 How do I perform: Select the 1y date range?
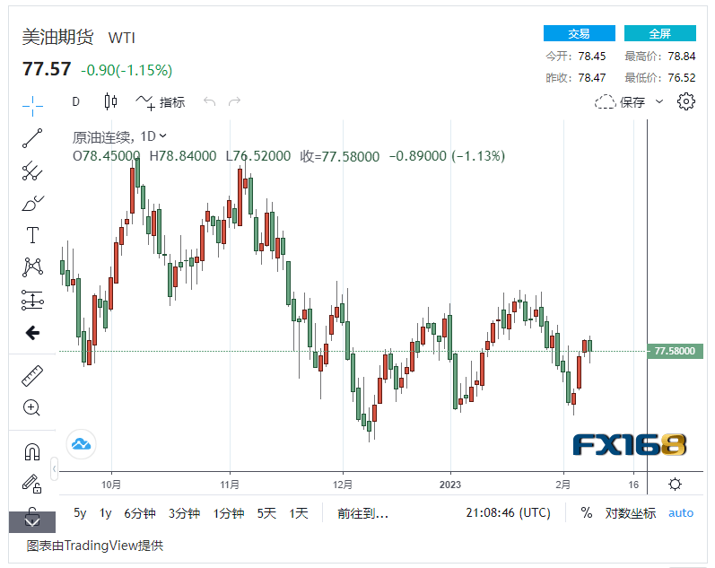click(106, 513)
